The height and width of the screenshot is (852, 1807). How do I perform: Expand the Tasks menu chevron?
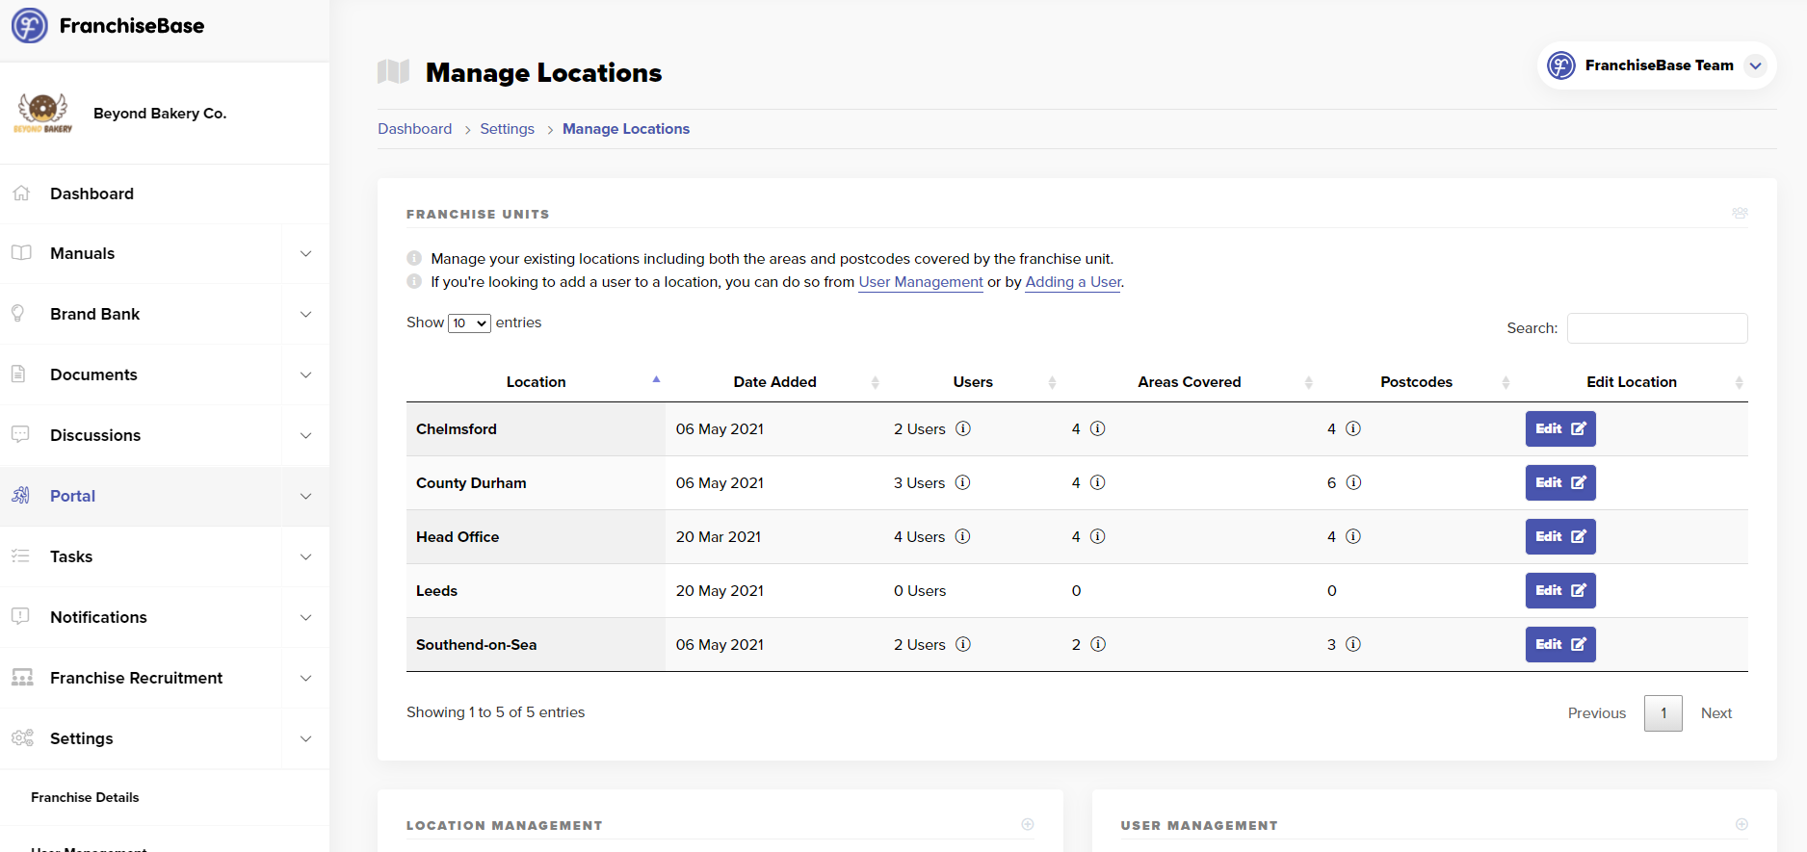(305, 557)
